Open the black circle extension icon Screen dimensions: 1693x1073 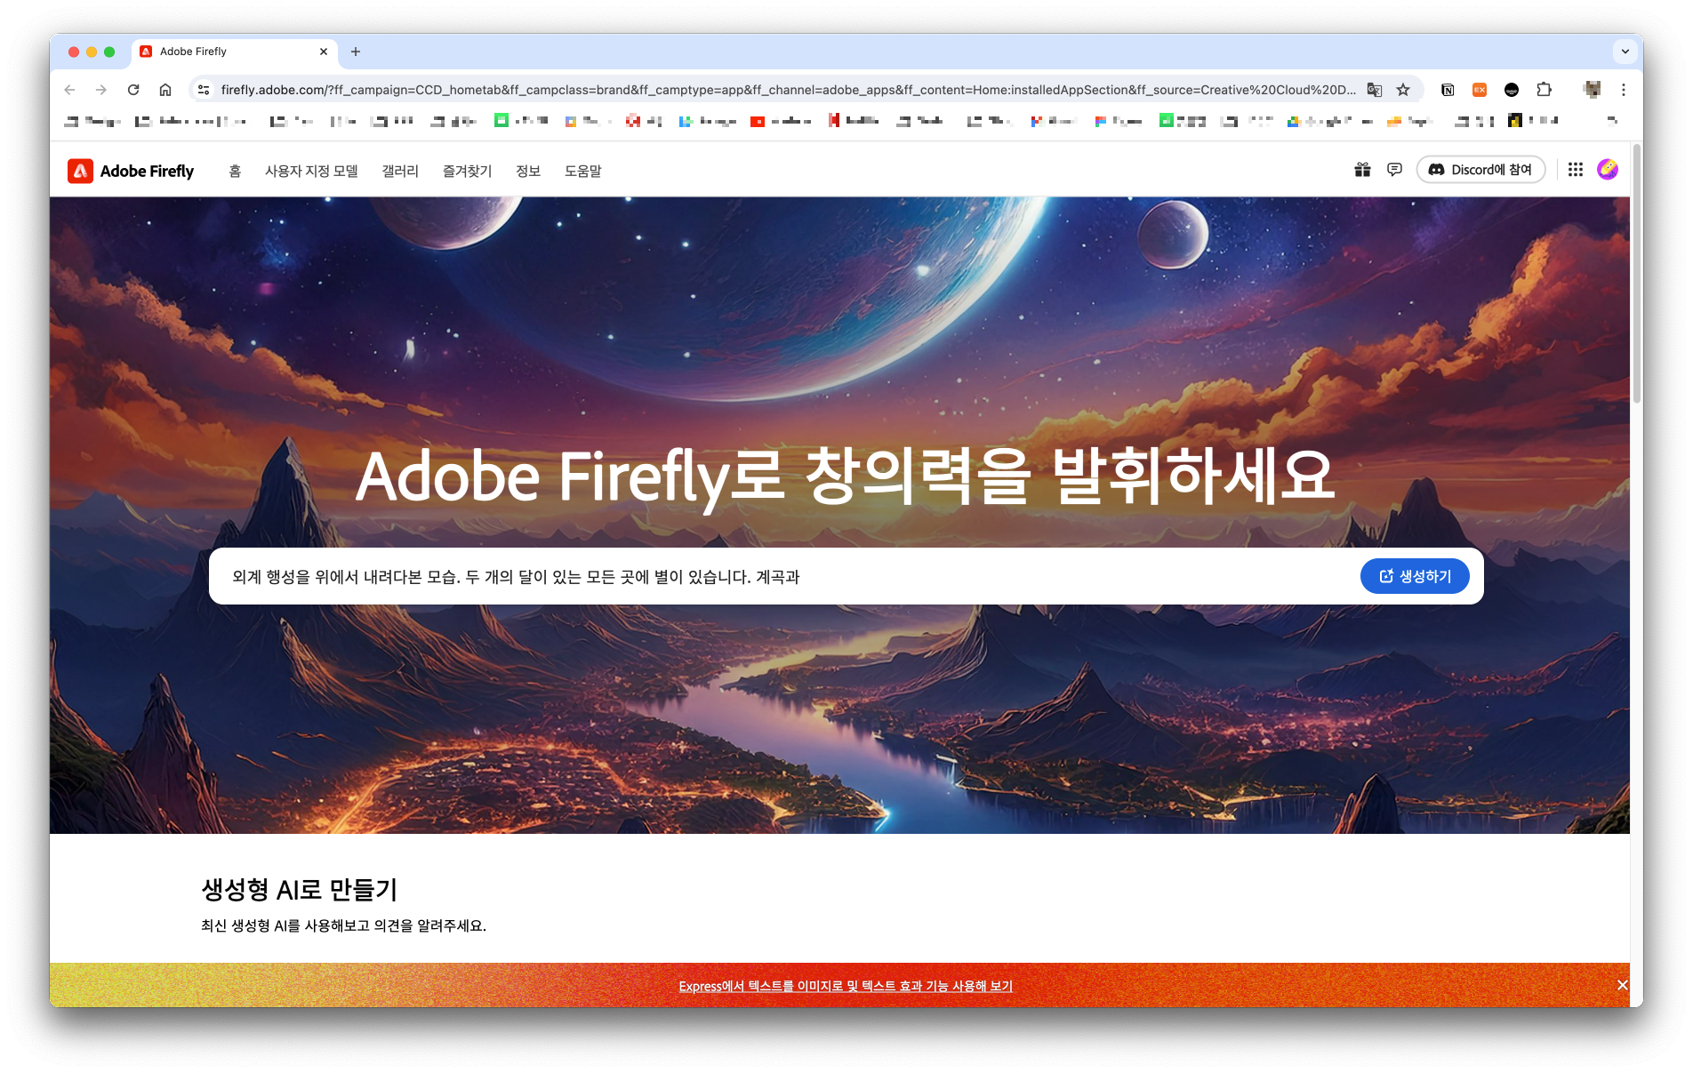pos(1512,90)
